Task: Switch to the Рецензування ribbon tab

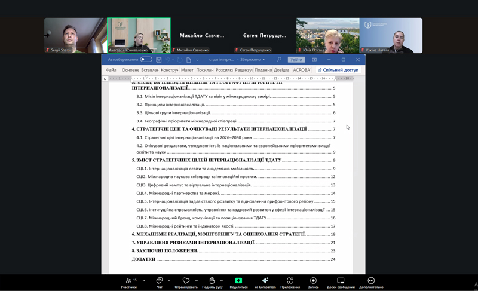Action: point(244,70)
